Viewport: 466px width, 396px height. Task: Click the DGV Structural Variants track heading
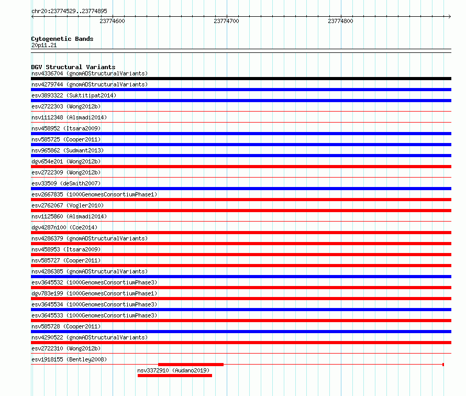[73, 67]
